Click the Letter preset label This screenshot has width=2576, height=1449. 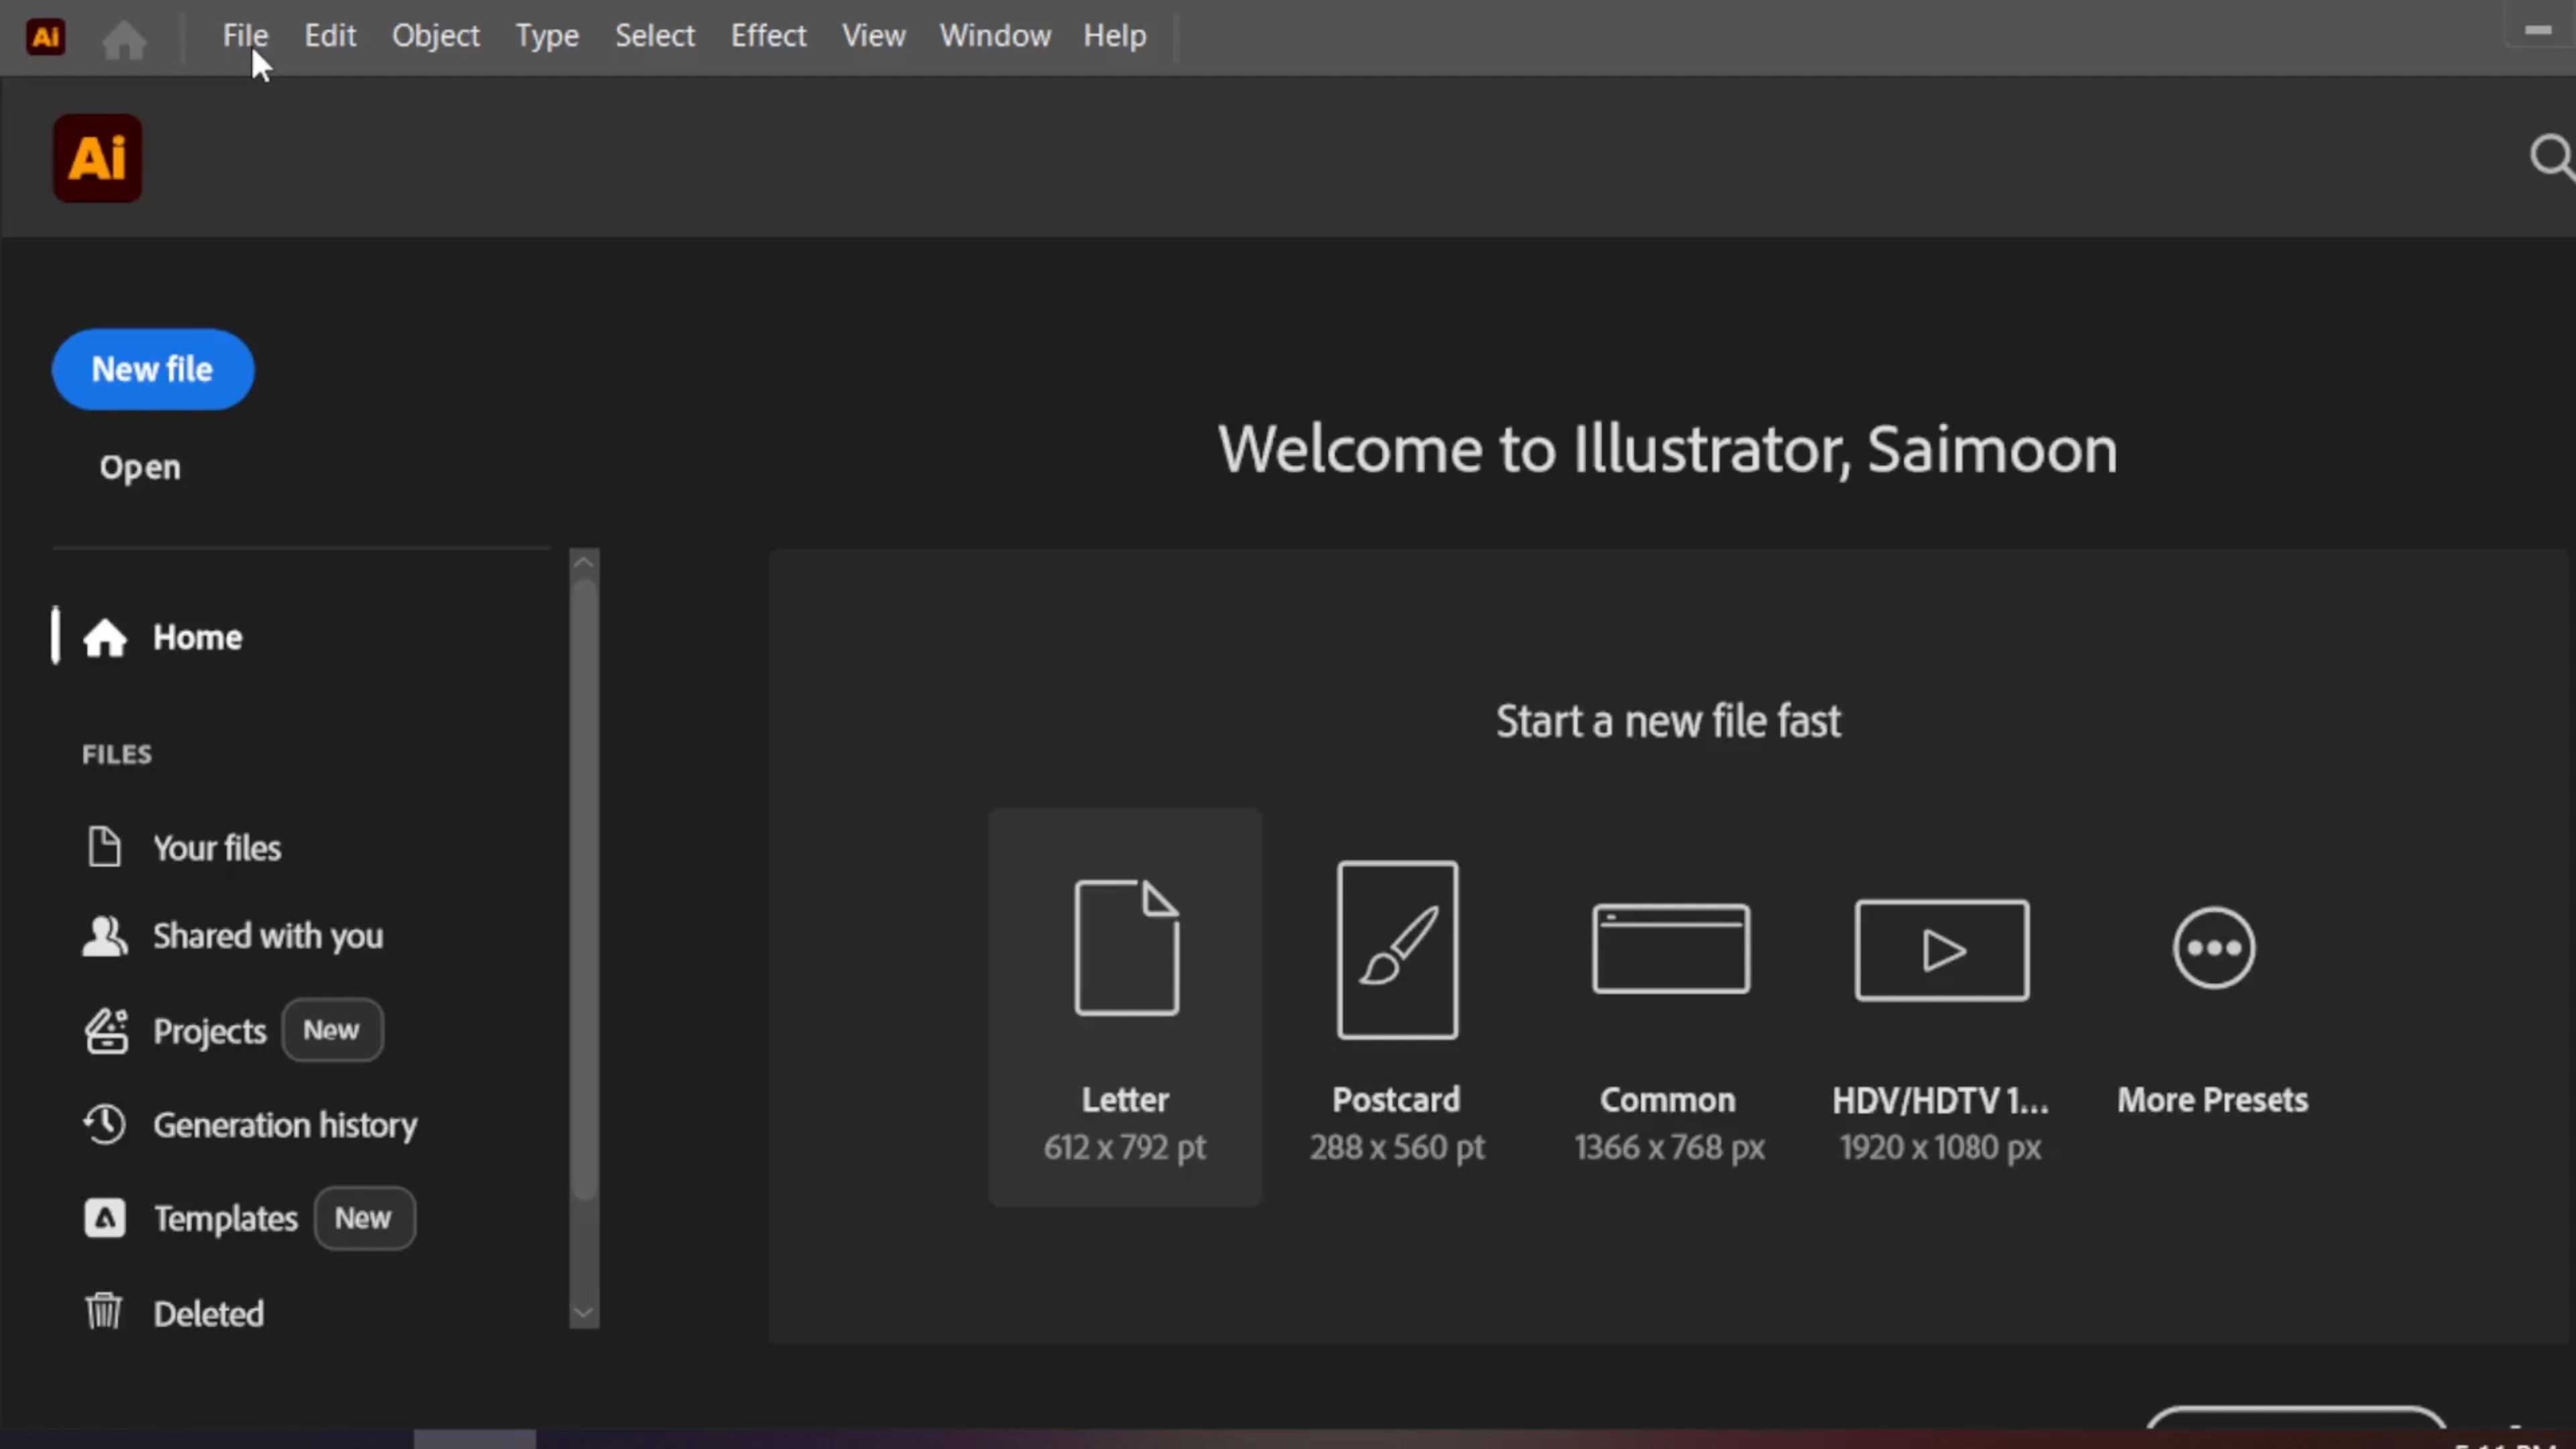click(x=1125, y=1100)
